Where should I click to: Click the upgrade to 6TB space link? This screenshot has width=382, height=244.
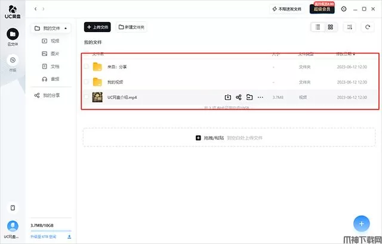pos(44,237)
